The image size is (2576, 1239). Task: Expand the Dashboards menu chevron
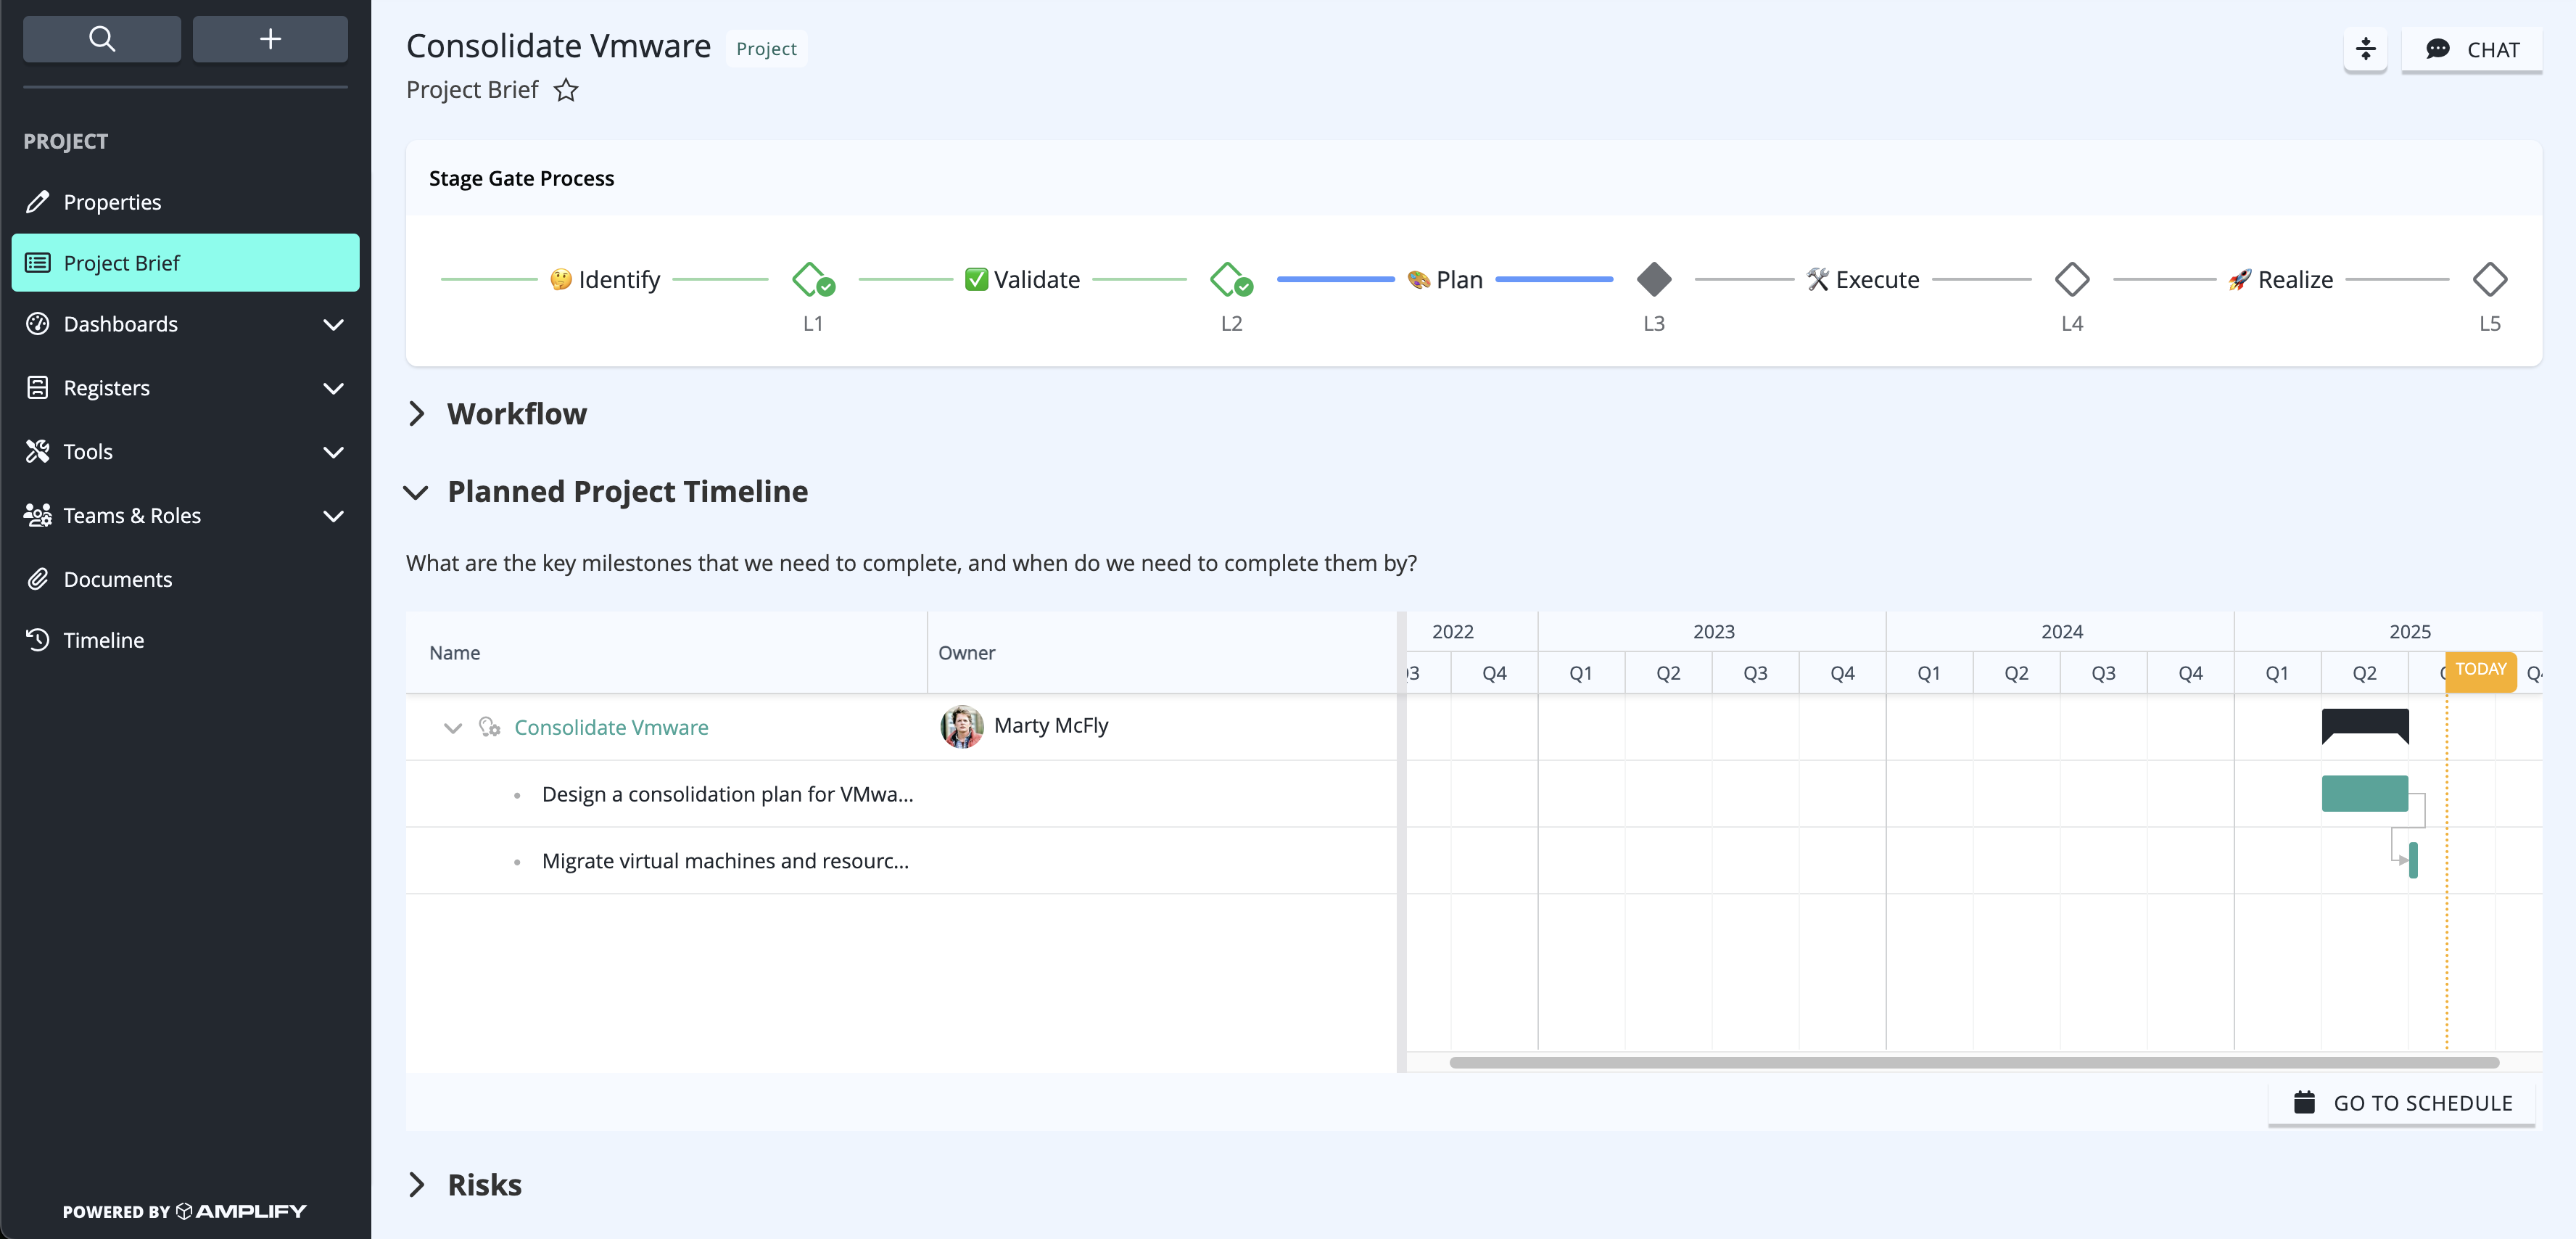point(334,324)
